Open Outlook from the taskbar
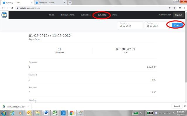187x116 pixels. 29,113
